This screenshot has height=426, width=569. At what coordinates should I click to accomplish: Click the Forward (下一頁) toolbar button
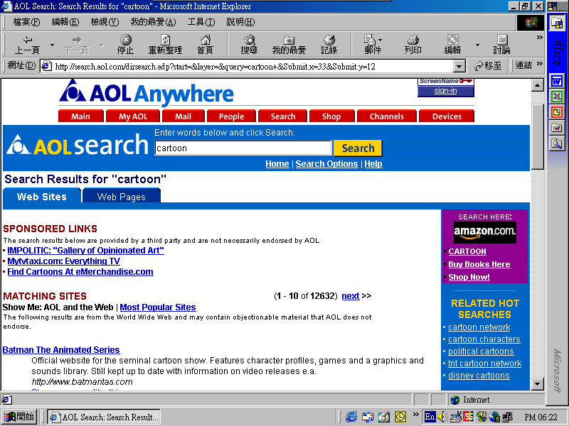point(76,45)
